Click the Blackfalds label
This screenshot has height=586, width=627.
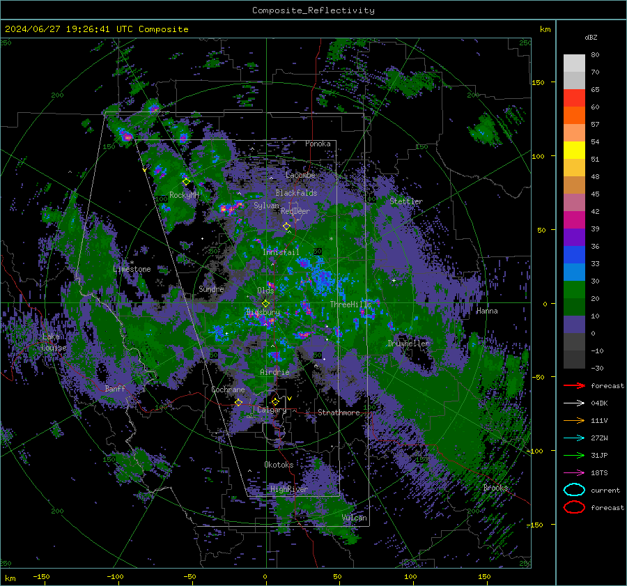(296, 193)
